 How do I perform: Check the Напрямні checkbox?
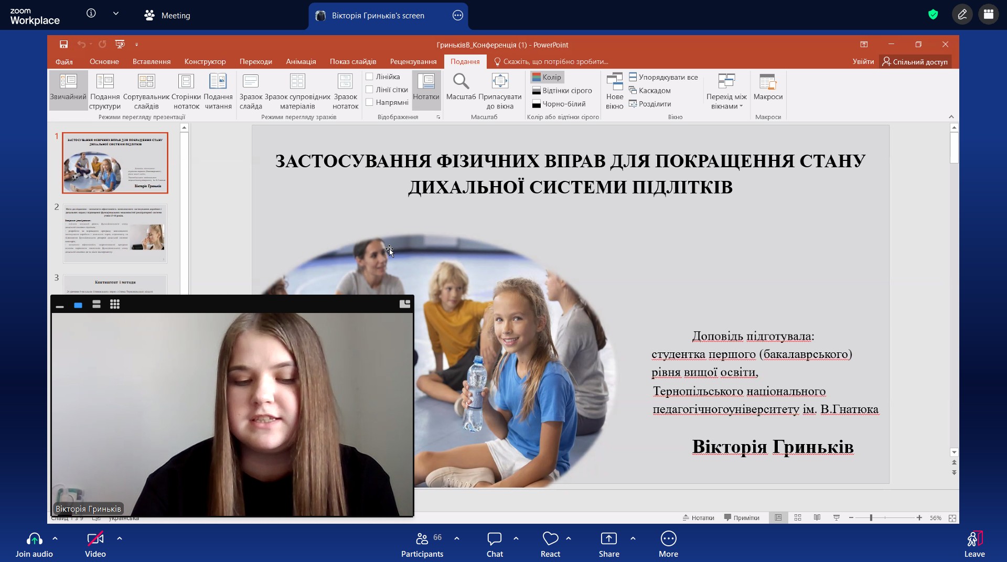click(369, 102)
